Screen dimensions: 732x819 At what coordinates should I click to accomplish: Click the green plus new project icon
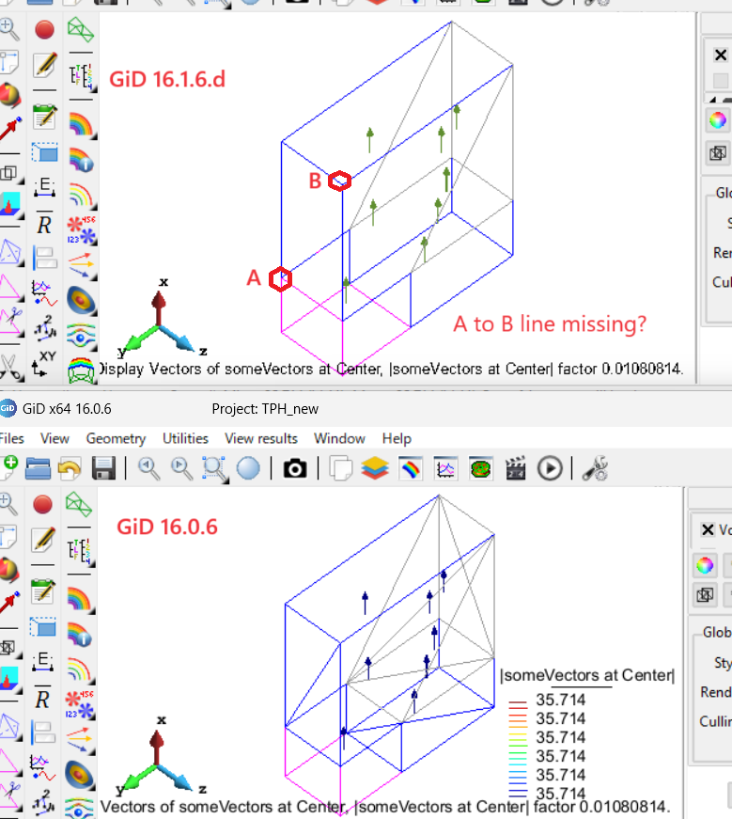tap(8, 466)
